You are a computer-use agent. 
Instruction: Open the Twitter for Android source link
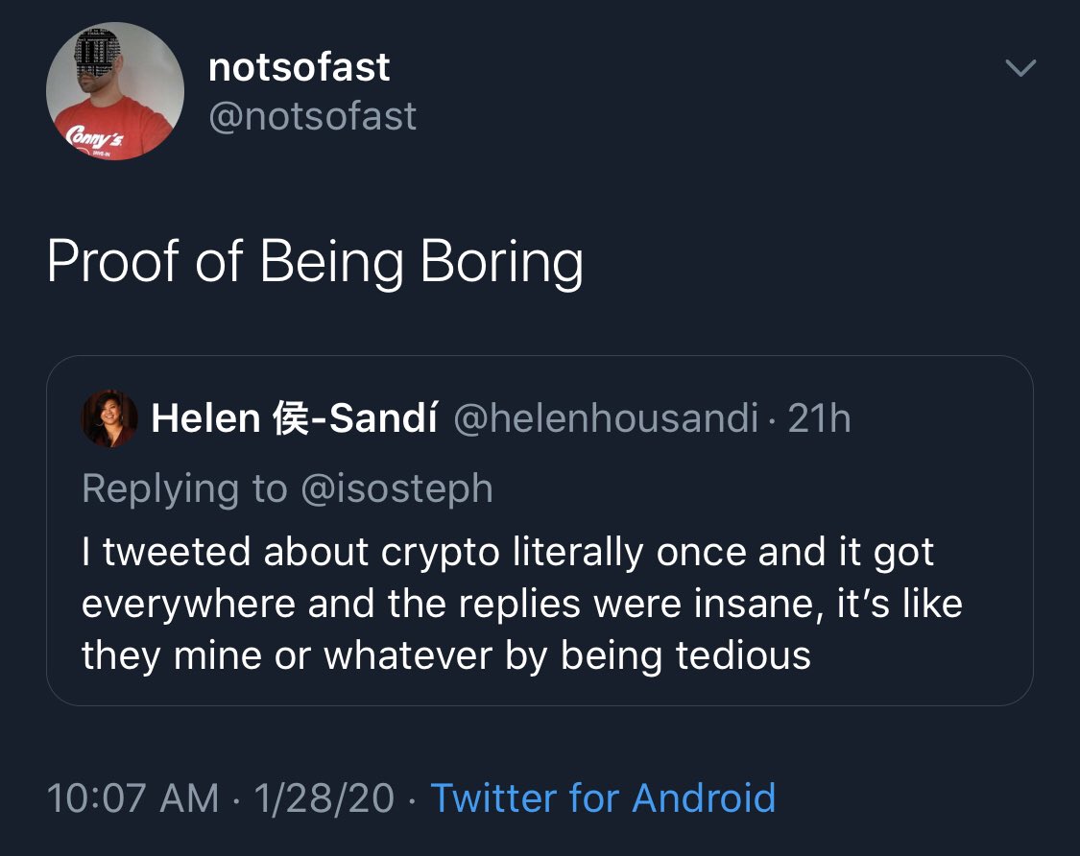point(602,798)
